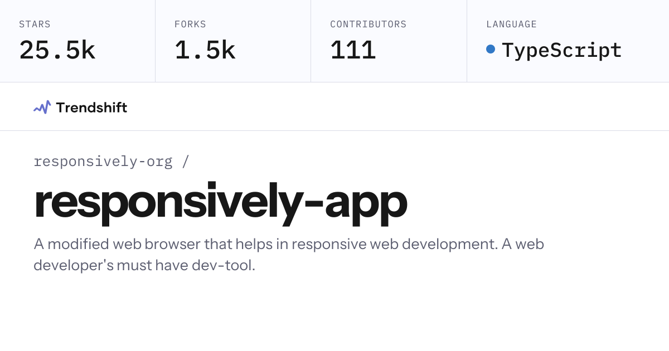Click the 111 contributors value

(x=353, y=50)
